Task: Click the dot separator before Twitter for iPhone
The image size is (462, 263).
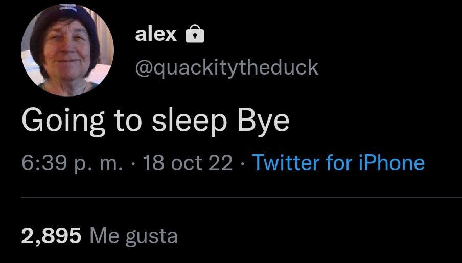Action: 242,163
